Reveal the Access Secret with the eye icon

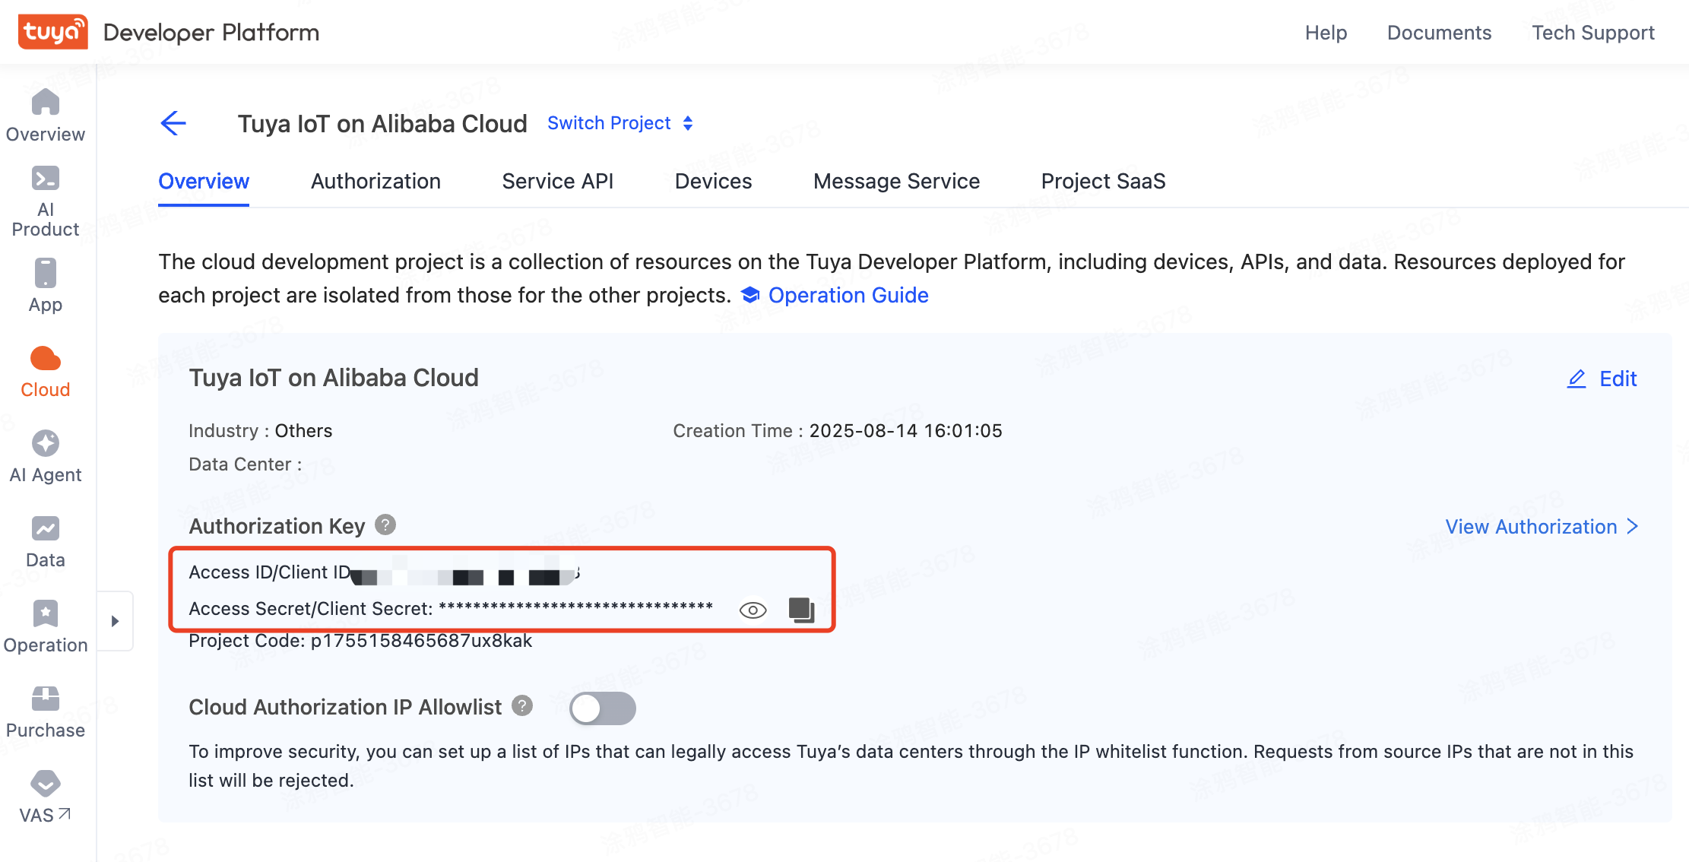(752, 610)
